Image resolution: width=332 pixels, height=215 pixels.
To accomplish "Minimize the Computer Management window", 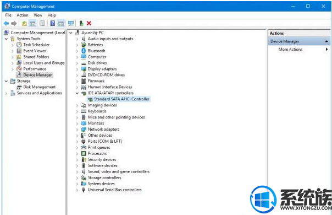I will coord(293,7).
